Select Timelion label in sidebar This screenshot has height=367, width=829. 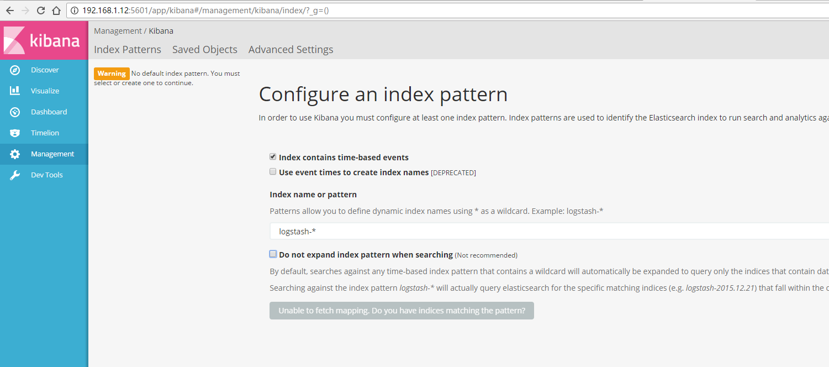(x=45, y=133)
